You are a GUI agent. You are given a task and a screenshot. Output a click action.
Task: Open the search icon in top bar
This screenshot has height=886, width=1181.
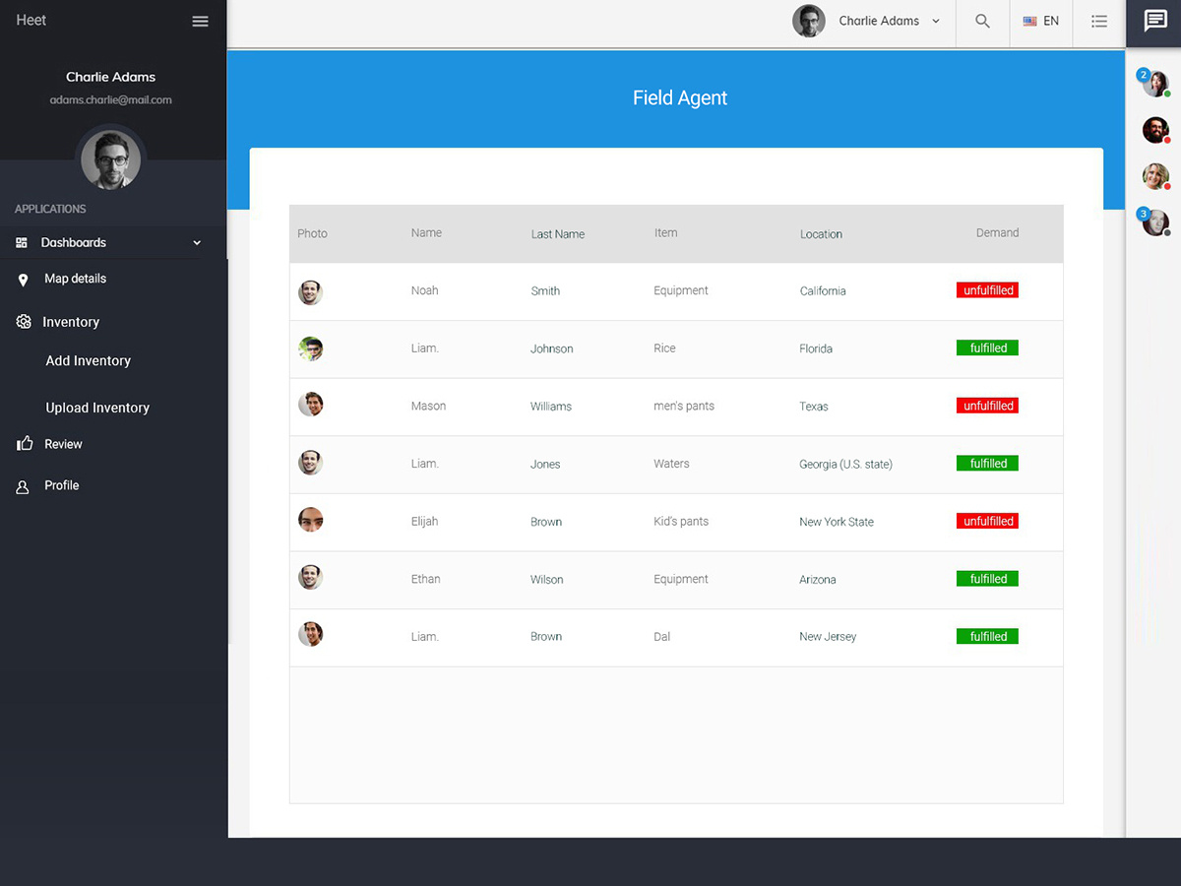pyautogui.click(x=982, y=21)
